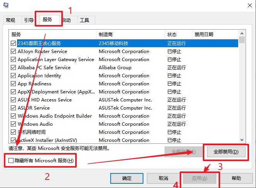Sort list by 禁用日期 column header
Viewport: 256px width, 188px height.
215,34
